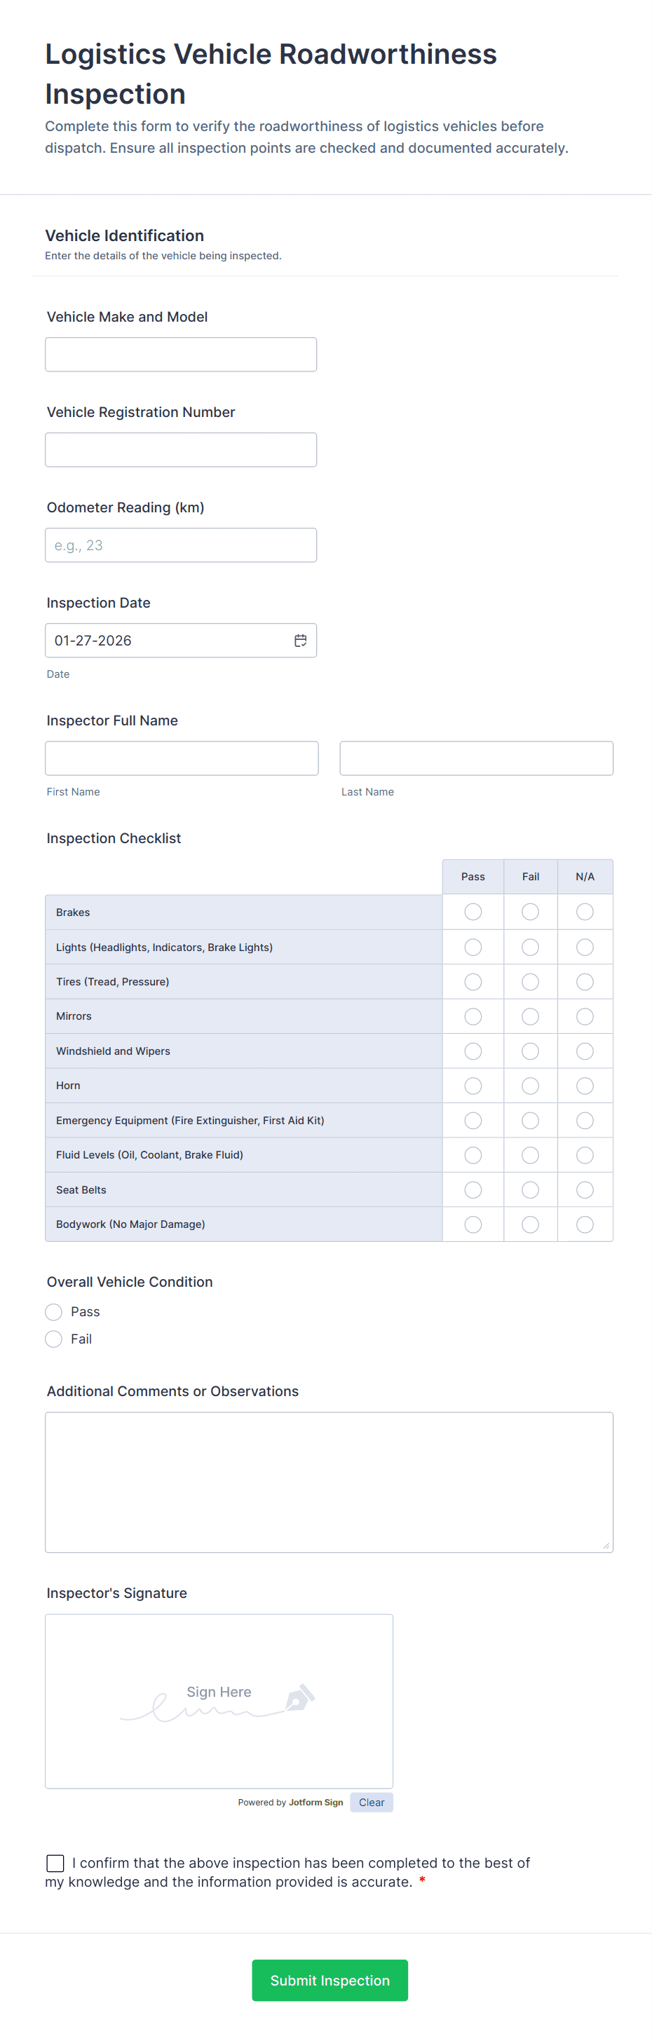Click the Vehicle Registration Number field
Screen dimensions: 652x2036
pos(181,449)
